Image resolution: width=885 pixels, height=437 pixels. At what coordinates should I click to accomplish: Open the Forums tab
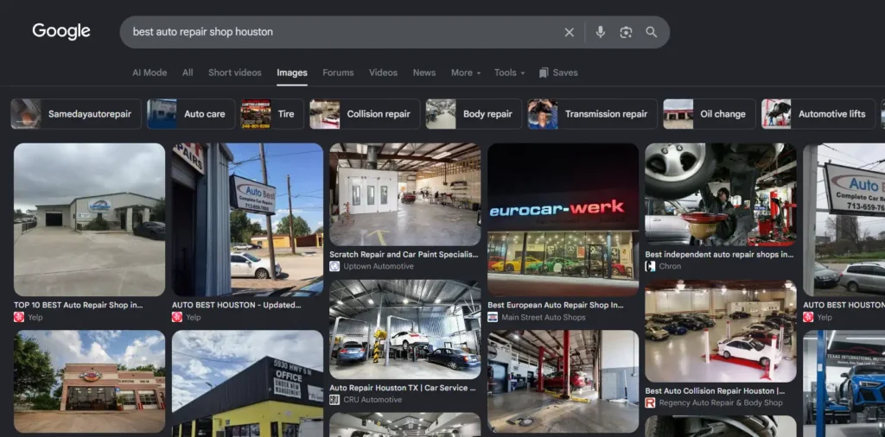338,73
